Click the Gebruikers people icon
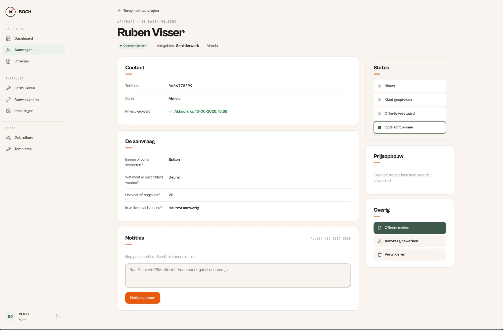Screen dimensions: 503x330 pos(8,137)
